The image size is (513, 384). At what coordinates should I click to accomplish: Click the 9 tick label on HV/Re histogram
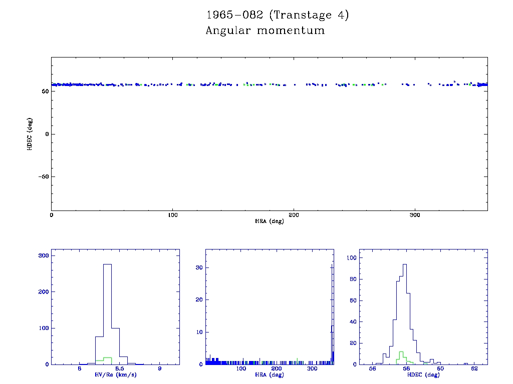[159, 369]
